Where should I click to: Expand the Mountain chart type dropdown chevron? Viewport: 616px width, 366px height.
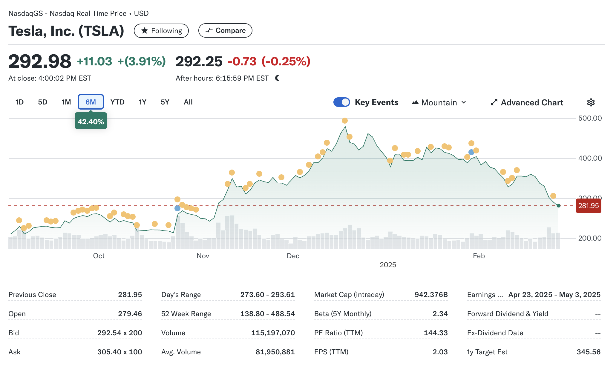click(464, 102)
